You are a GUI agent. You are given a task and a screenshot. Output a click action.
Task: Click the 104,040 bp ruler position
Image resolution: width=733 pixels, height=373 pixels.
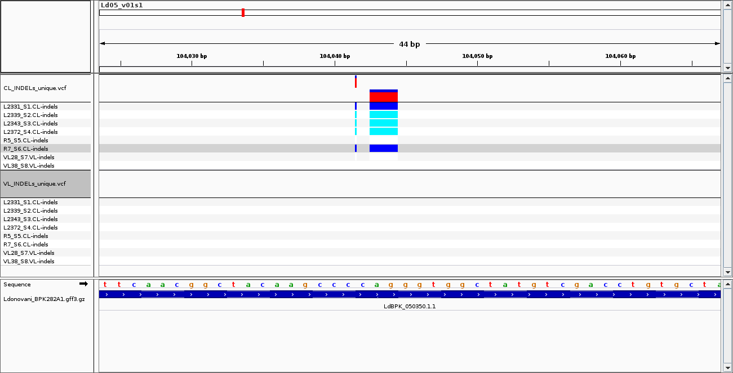pyautogui.click(x=335, y=56)
